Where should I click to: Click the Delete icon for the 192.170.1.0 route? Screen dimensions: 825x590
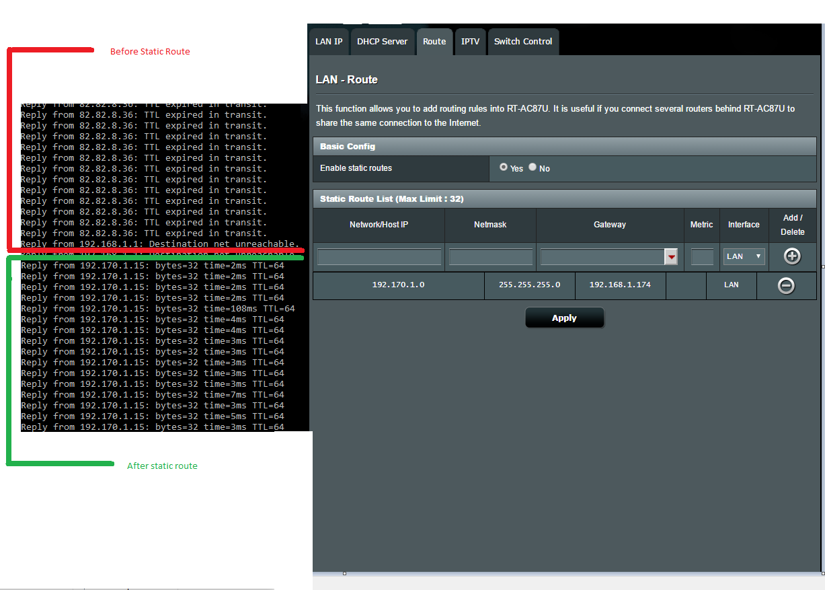[x=785, y=285]
